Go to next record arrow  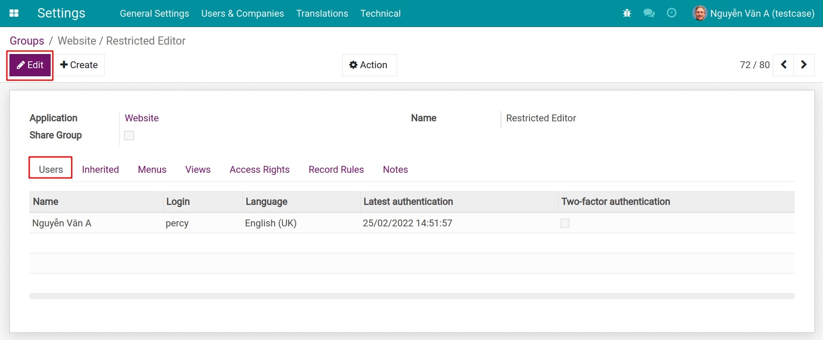pyautogui.click(x=804, y=65)
